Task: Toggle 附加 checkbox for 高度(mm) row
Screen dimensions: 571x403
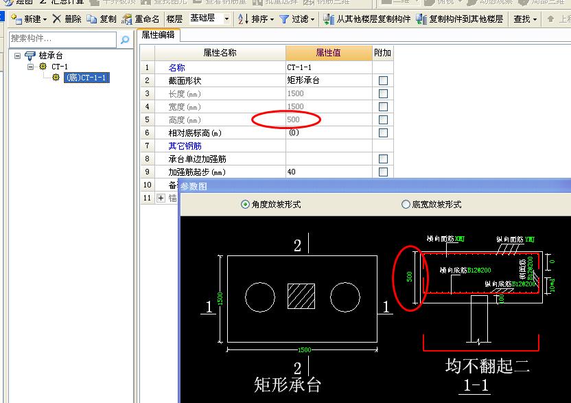Action: (383, 120)
